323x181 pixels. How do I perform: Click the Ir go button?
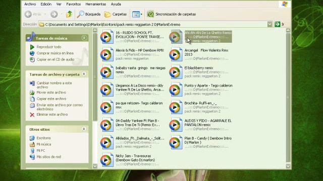(280, 24)
